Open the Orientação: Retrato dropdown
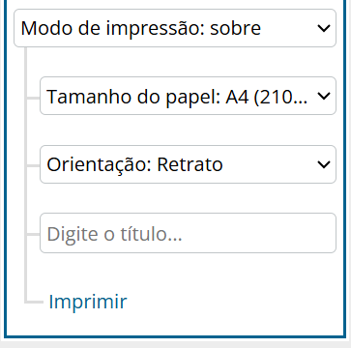This screenshot has height=348, width=351. click(x=188, y=164)
